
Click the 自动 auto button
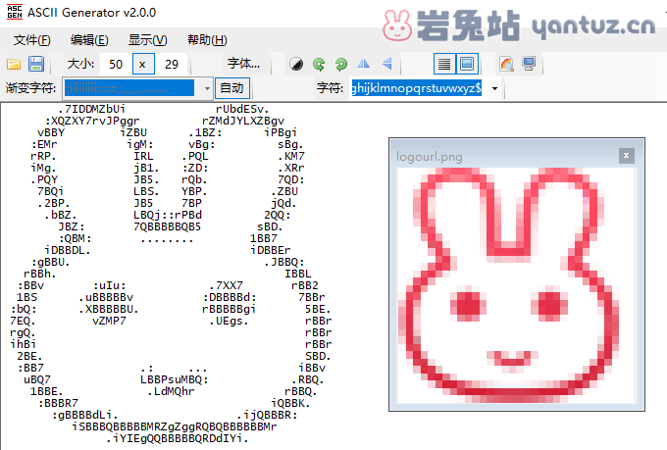(232, 88)
